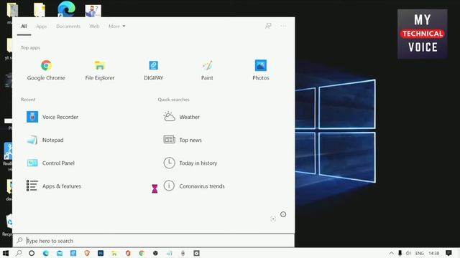Image resolution: width=460 pixels, height=258 pixels.
Task: Open the Mail app on taskbar
Action: pos(60,253)
